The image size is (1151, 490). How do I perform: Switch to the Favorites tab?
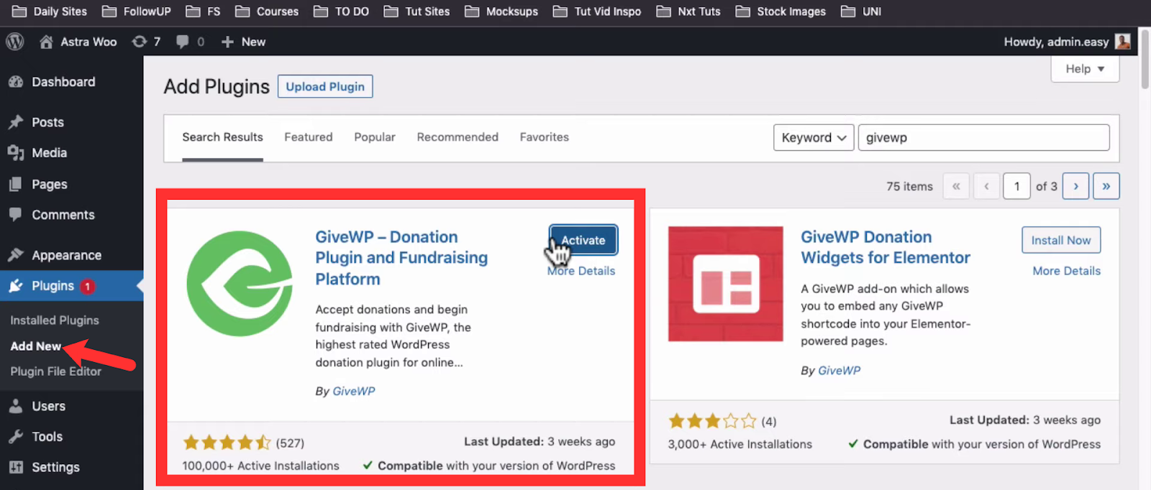[x=545, y=137]
